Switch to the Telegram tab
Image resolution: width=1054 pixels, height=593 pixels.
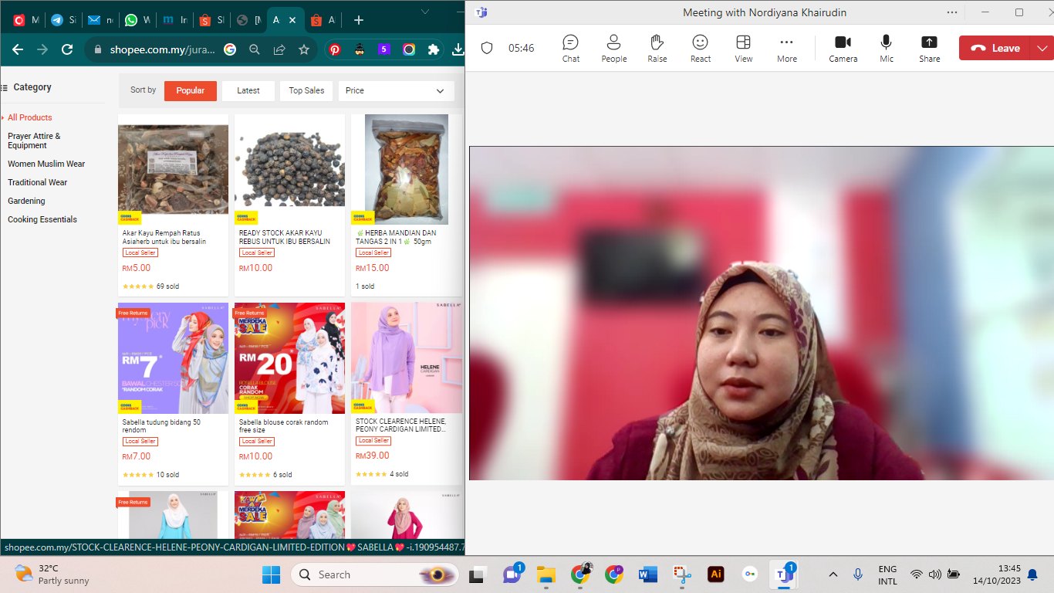64,20
